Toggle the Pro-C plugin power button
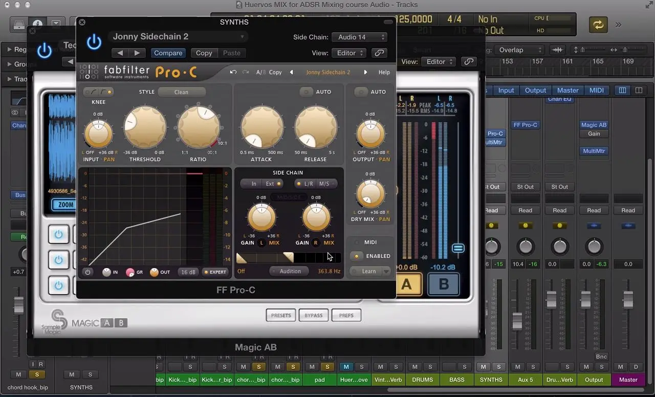 (94, 42)
